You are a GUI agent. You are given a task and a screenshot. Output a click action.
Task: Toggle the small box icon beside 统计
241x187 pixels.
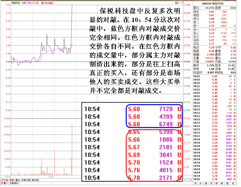click(x=182, y=3)
